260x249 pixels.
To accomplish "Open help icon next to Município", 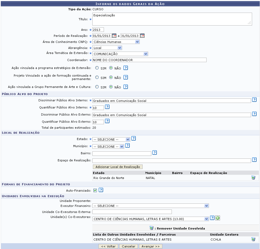I will point(127,146).
